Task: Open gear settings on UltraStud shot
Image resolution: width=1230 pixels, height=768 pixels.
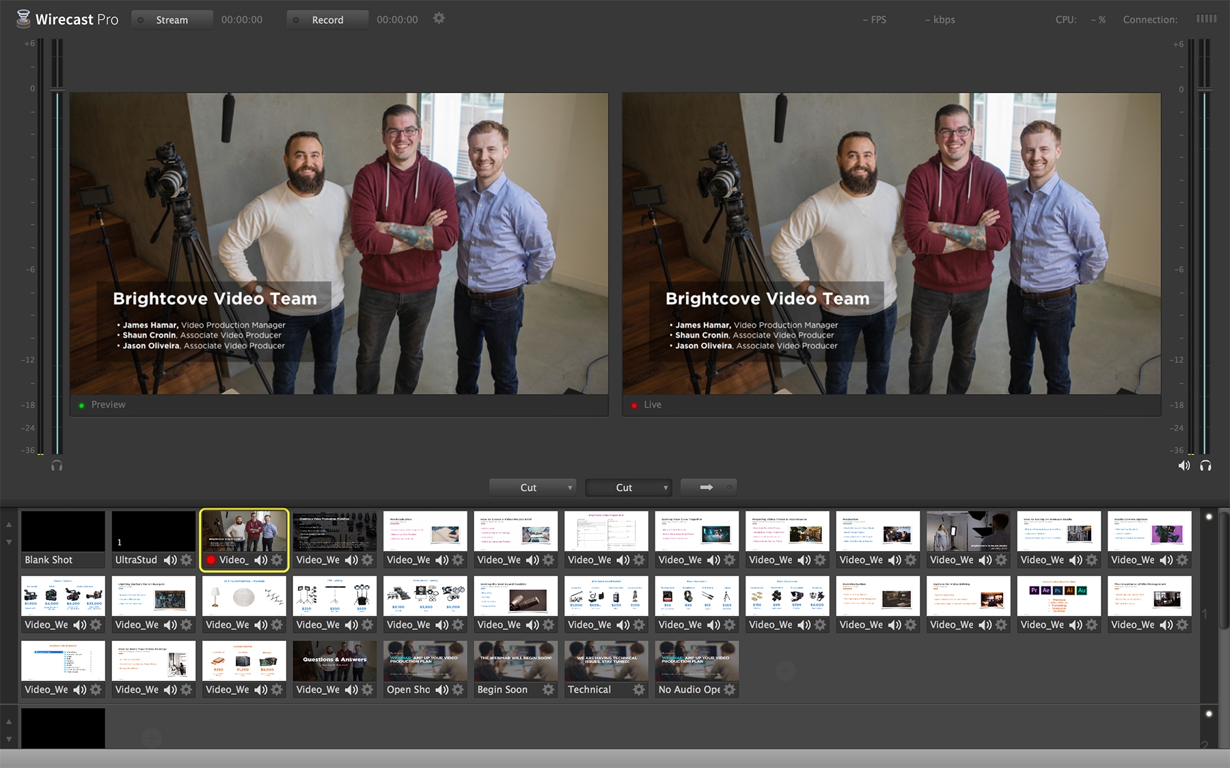Action: click(x=186, y=560)
